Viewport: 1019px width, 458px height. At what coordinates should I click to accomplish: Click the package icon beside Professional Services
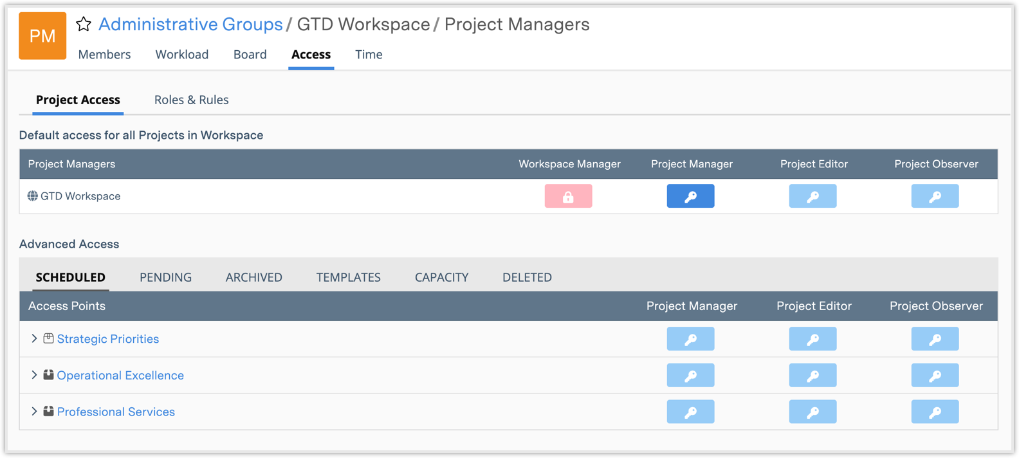point(48,412)
